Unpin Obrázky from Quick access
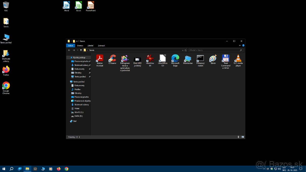Screen dimensions: 306x172 (90, 73)
